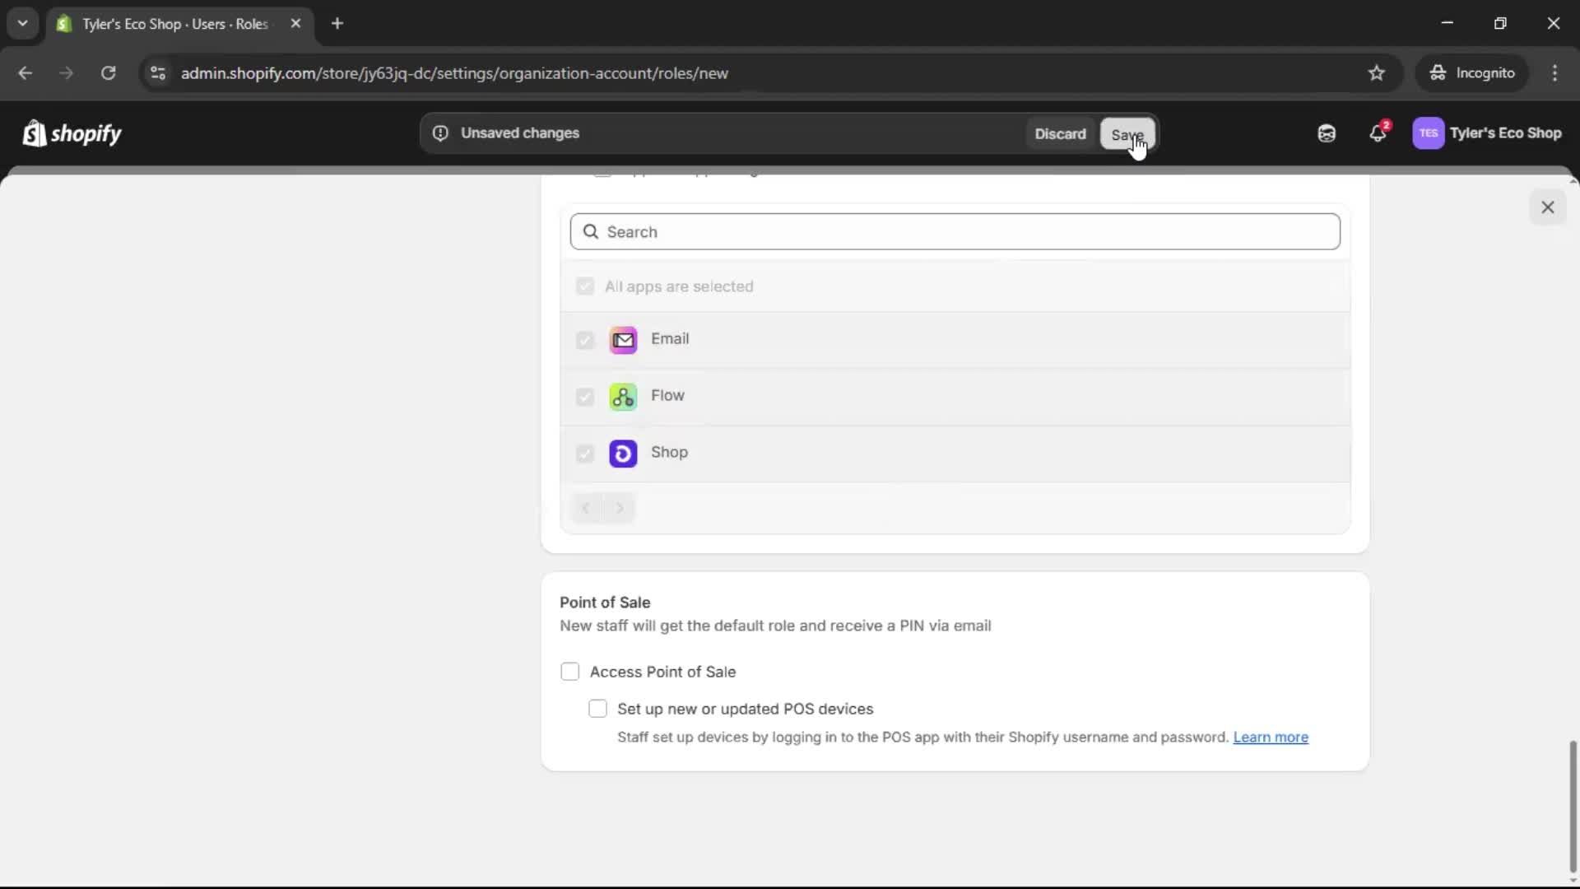This screenshot has width=1580, height=889.
Task: Check the Email app checkbox
Action: pyautogui.click(x=585, y=340)
